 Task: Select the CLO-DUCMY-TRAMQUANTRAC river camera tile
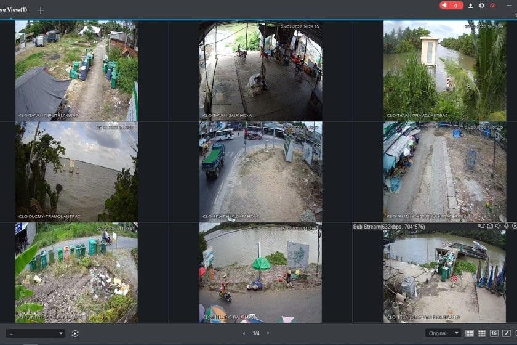coord(76,172)
